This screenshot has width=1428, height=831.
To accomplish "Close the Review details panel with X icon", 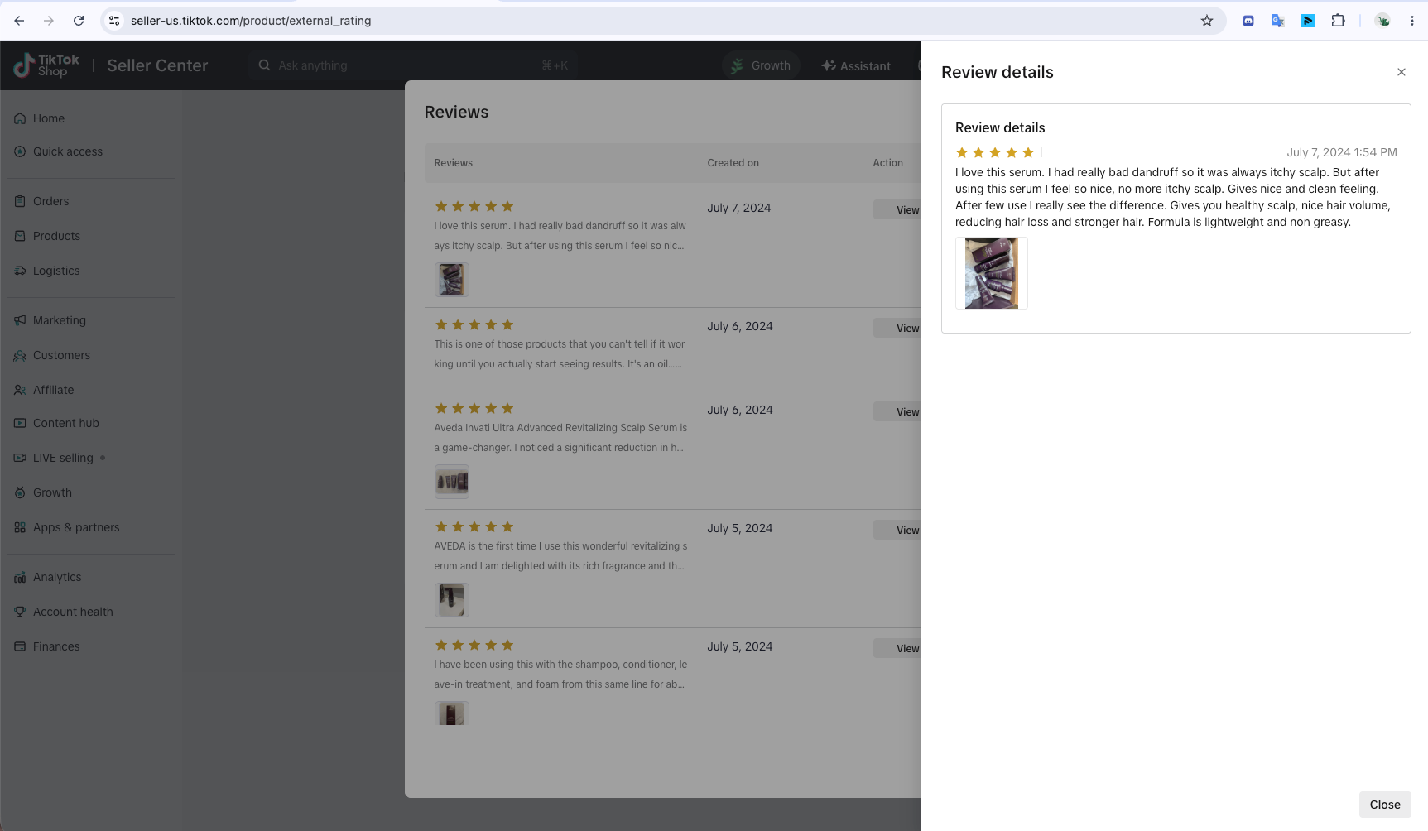I will tap(1402, 72).
